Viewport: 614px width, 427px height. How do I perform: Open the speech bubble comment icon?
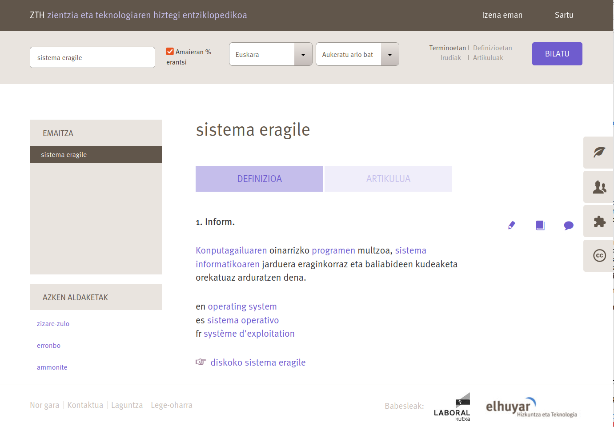coord(568,226)
